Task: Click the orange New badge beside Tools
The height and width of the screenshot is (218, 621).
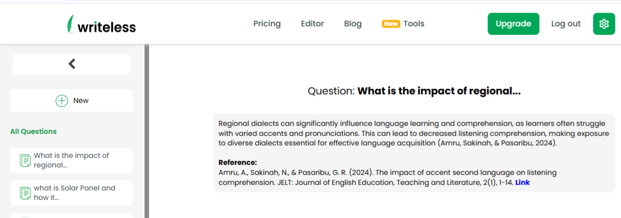Action: click(391, 23)
